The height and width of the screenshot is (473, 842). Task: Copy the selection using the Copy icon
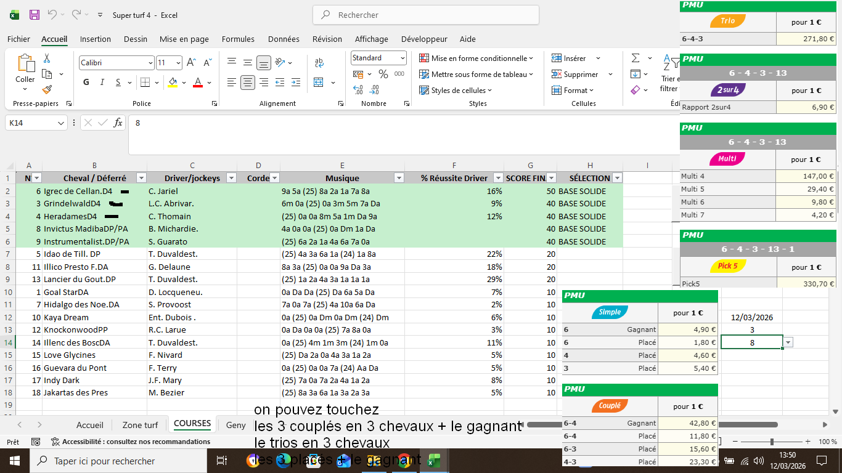click(x=47, y=74)
